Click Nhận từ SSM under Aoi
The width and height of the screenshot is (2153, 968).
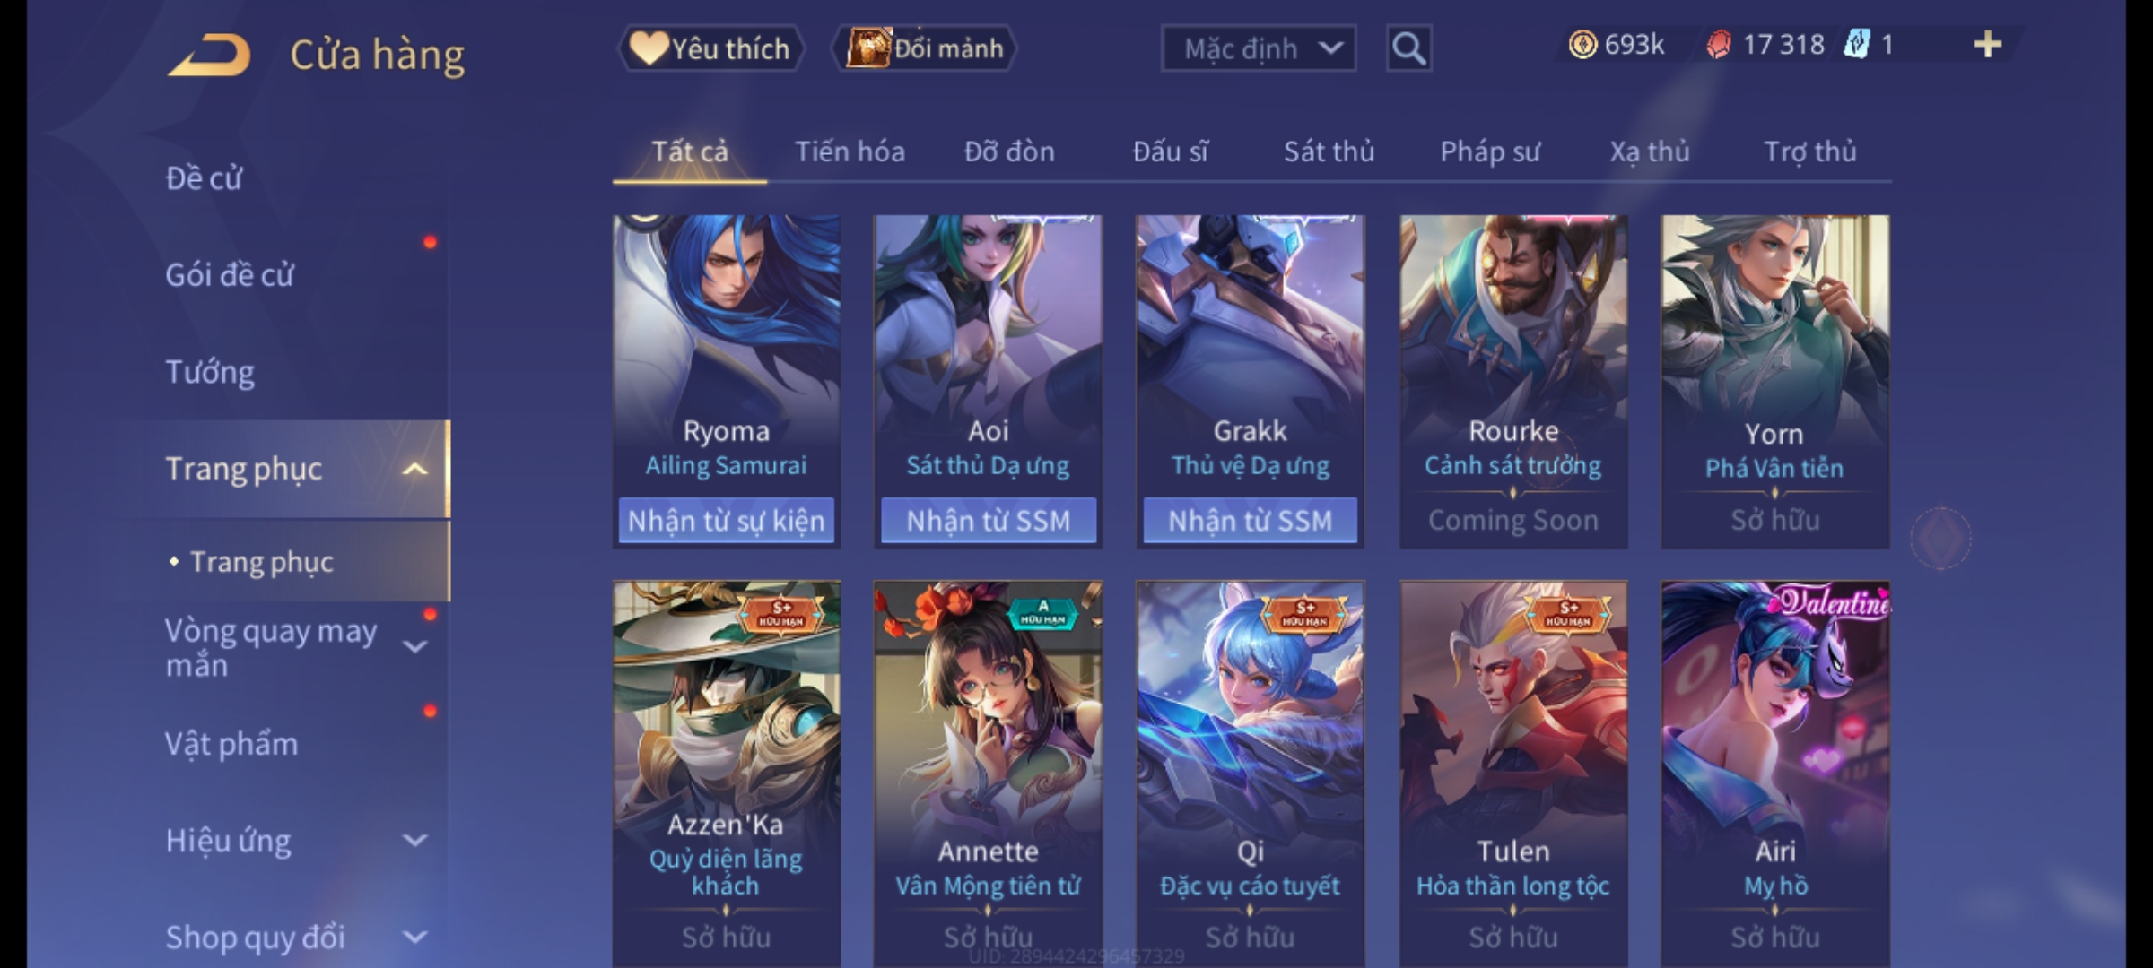tap(988, 521)
